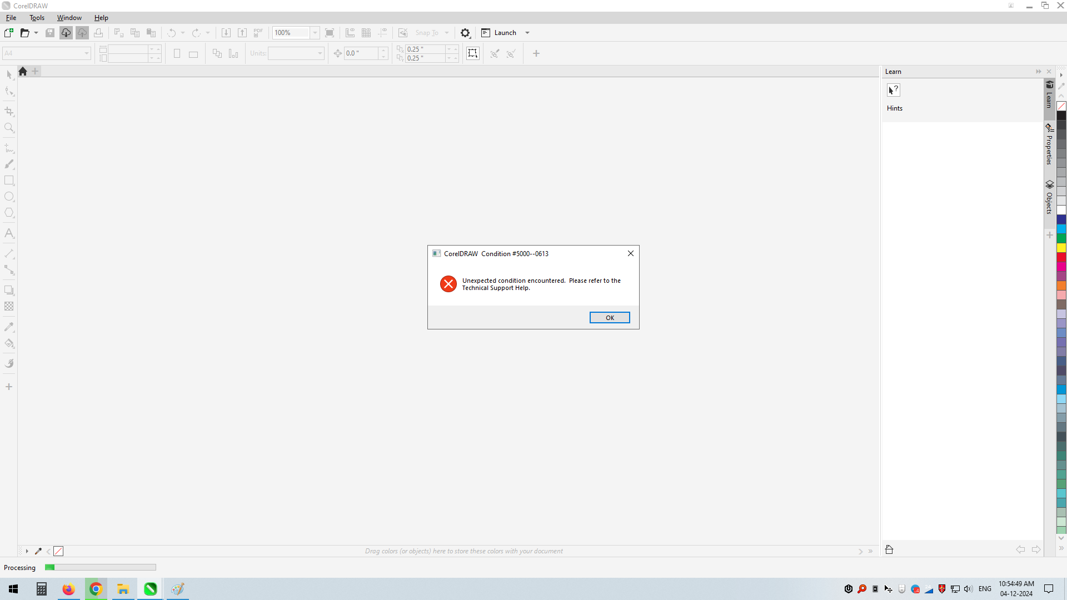
Task: Click the Print icon
Action: pos(98,33)
